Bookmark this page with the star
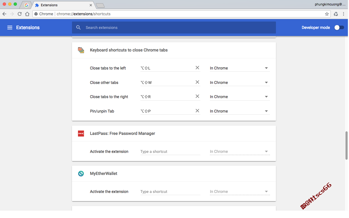 click(327, 14)
